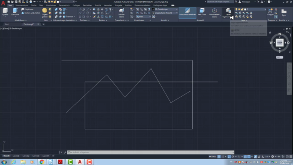The height and width of the screenshot is (165, 293).
Task: Open the help question mark icon
Action: (x=269, y=2)
